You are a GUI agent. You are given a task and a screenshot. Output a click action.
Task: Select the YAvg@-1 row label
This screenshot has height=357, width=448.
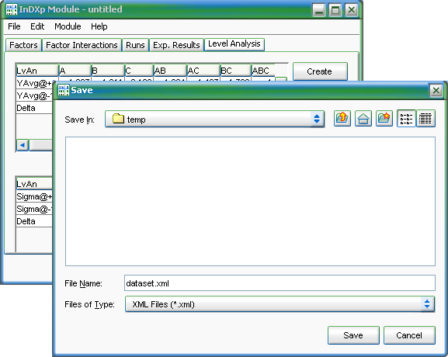click(x=35, y=95)
